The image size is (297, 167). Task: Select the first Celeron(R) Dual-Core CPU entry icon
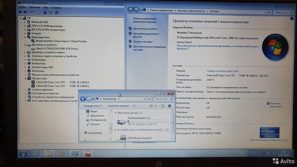tap(33, 82)
